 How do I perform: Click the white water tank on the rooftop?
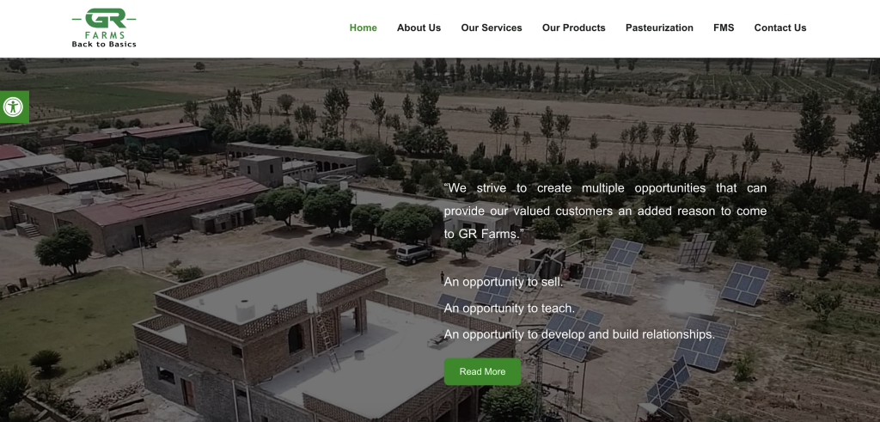tap(245, 311)
